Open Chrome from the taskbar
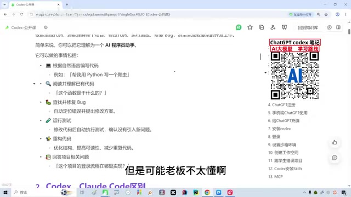 (x=207, y=192)
